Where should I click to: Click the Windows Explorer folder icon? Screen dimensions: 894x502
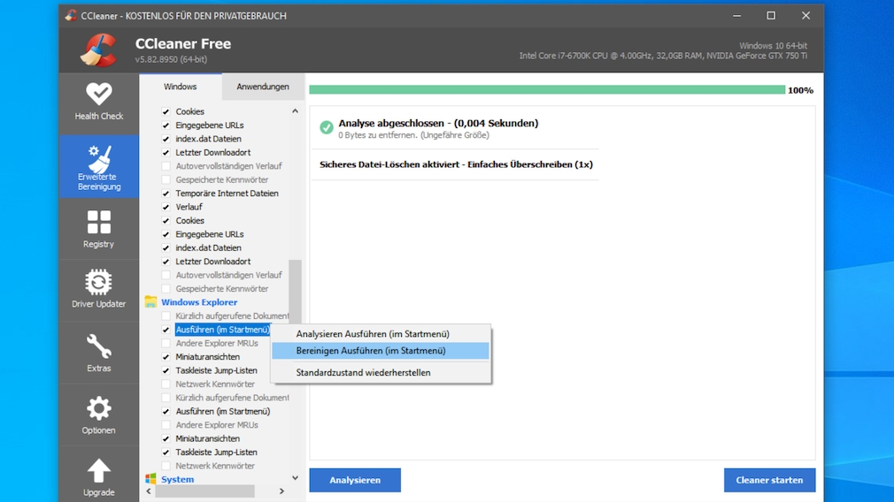(x=150, y=301)
